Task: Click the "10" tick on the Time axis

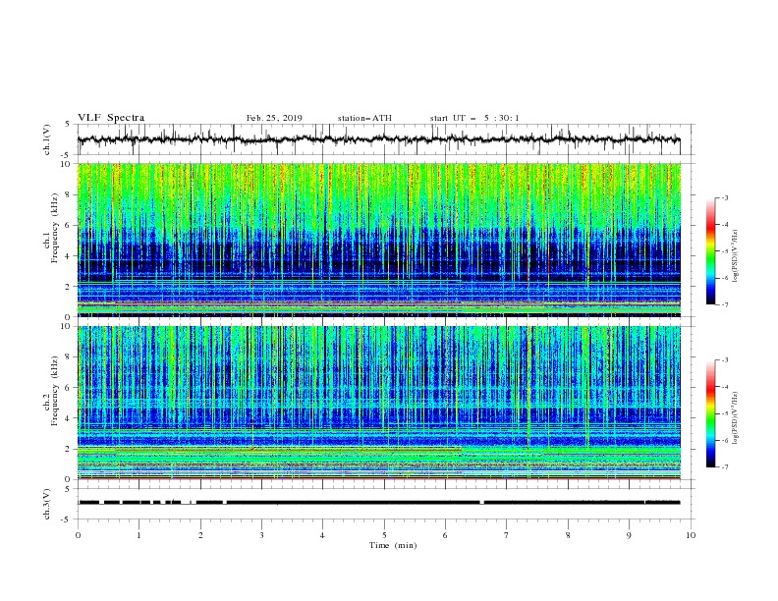Action: (x=691, y=535)
